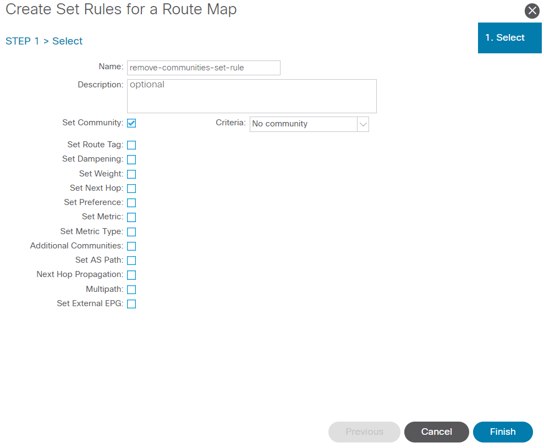Screen dimensions: 544x448
Task: Click the Finish button
Action: [503, 432]
